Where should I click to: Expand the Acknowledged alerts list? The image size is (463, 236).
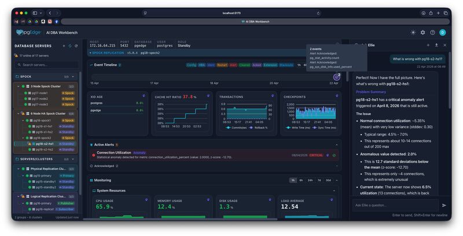tap(337, 166)
